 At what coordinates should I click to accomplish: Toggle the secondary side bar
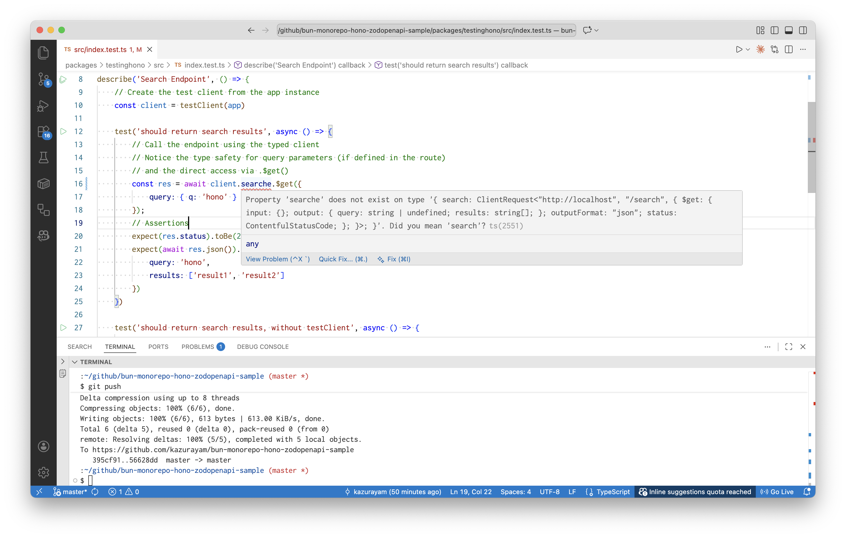pyautogui.click(x=803, y=30)
